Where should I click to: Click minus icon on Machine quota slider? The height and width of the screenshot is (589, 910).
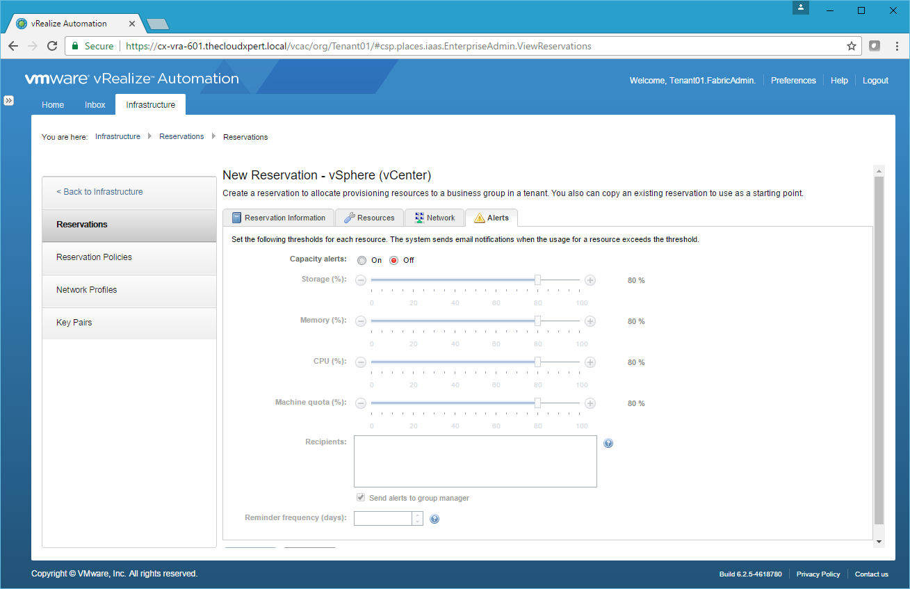tap(361, 403)
